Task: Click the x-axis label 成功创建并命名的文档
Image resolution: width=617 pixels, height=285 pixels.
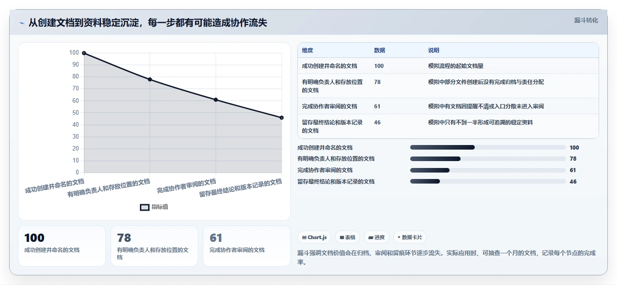Action: pyautogui.click(x=55, y=186)
